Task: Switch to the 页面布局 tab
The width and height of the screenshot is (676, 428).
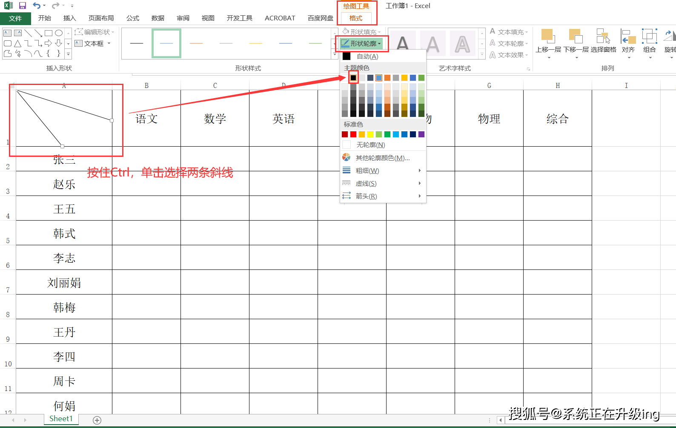Action: (x=101, y=18)
